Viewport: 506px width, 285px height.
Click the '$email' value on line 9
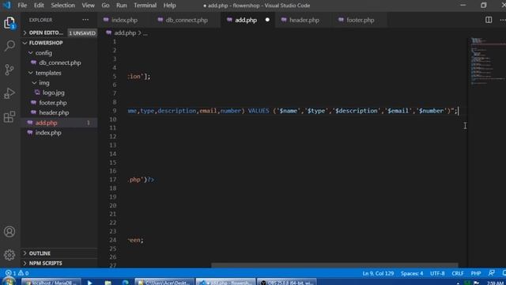click(398, 111)
